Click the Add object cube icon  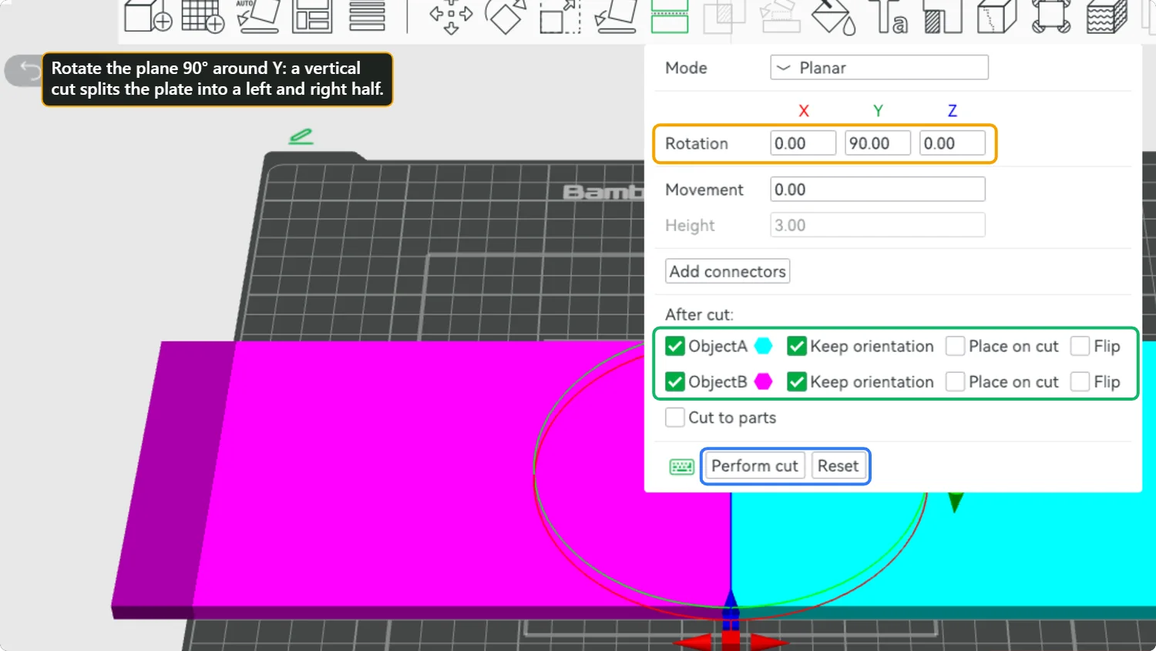148,15
